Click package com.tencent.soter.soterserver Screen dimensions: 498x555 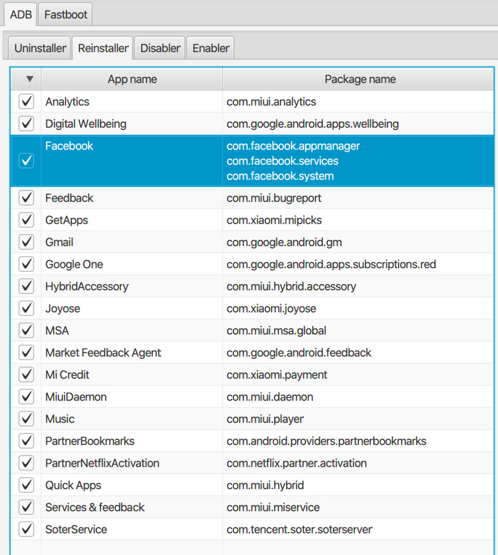(x=300, y=529)
